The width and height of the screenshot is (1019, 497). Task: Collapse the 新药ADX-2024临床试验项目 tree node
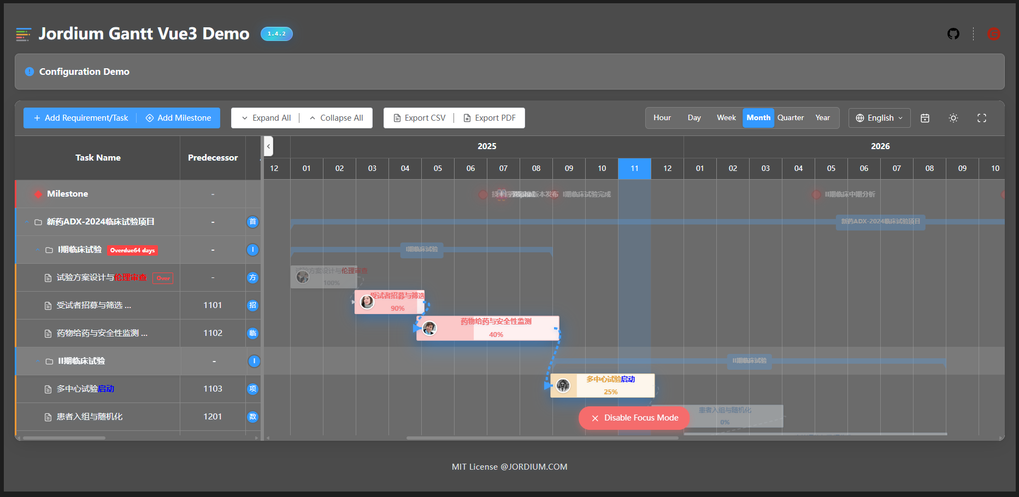pyautogui.click(x=26, y=222)
